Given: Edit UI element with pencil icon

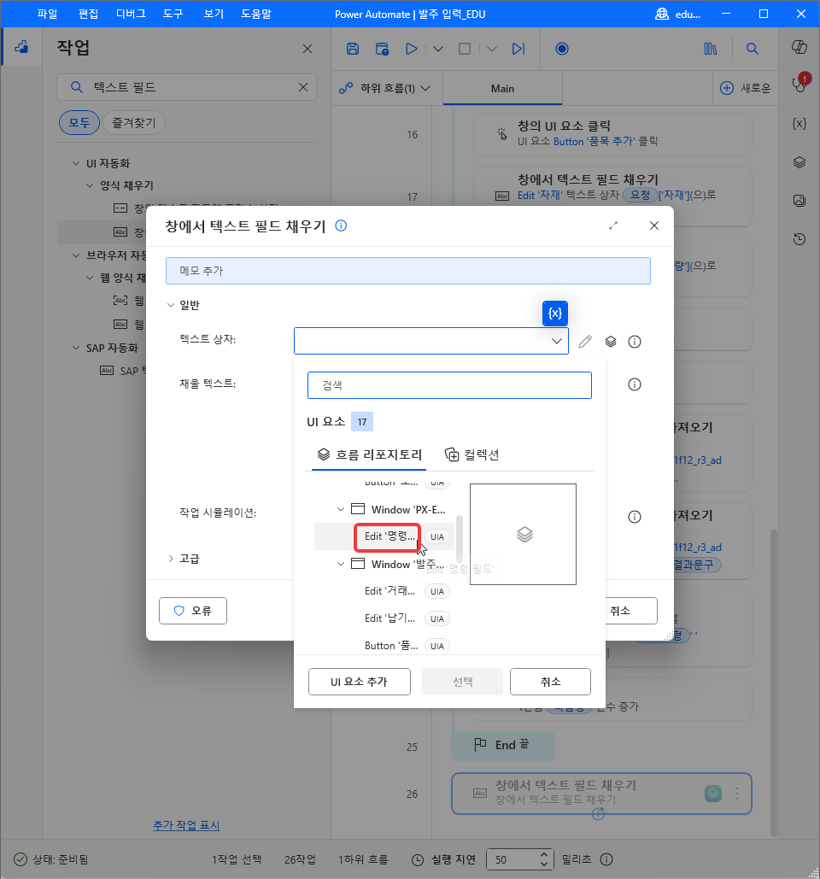Looking at the screenshot, I should coord(585,342).
